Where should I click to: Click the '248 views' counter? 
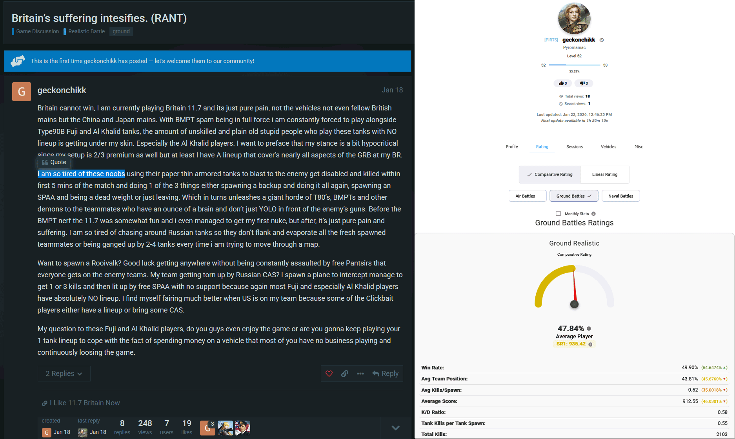[145, 427]
